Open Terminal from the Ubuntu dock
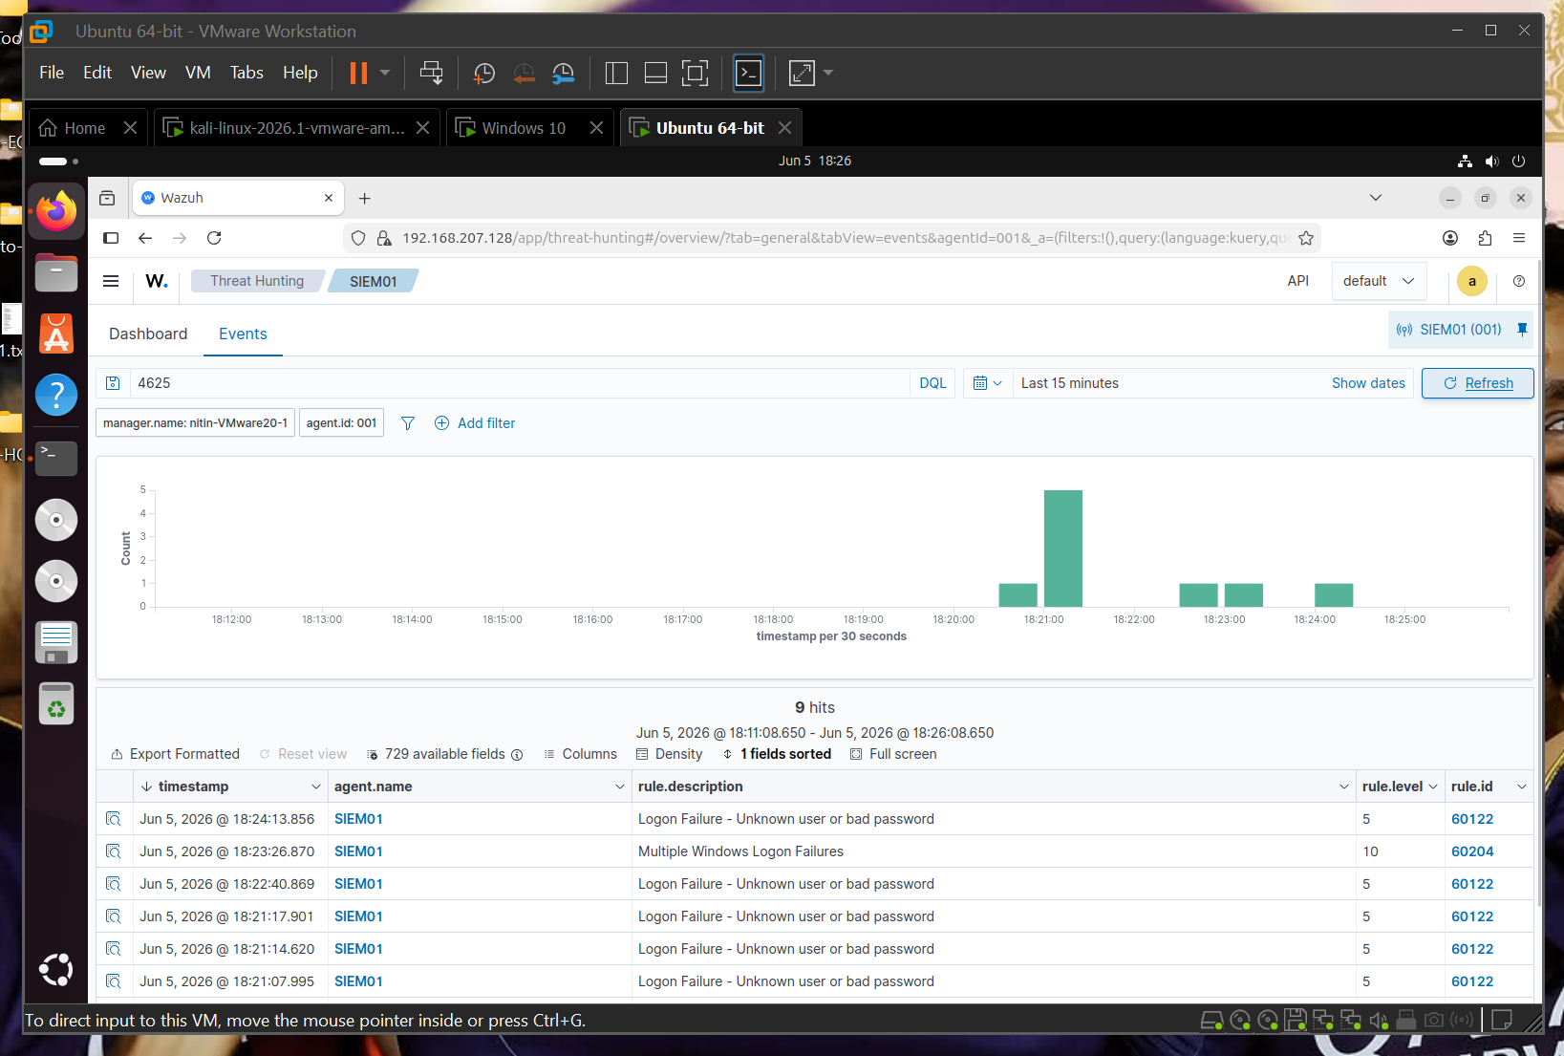 [x=56, y=458]
